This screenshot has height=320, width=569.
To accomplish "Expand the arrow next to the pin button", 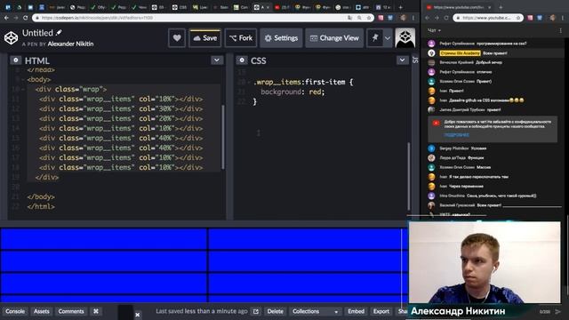I will 388,37.
